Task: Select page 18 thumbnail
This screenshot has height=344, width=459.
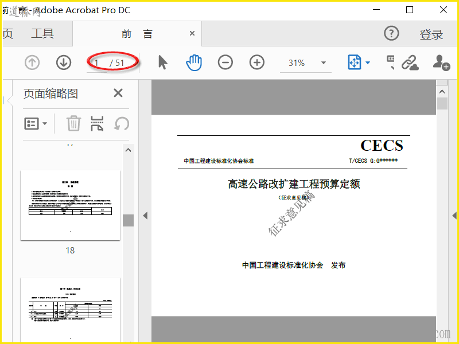Action: (70, 205)
